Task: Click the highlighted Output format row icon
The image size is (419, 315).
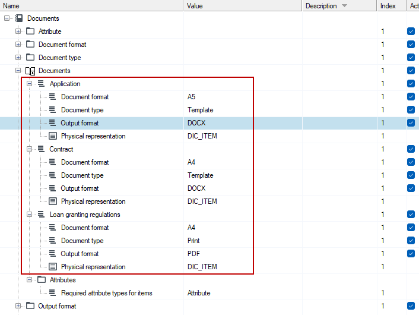Action: (x=52, y=123)
